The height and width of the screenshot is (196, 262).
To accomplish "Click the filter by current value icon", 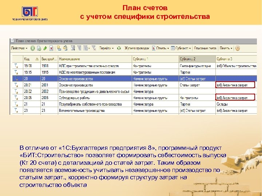I will coord(79,48).
